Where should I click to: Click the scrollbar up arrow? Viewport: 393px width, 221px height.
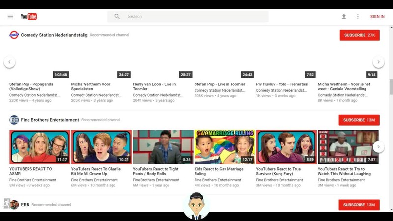click(391, 27)
